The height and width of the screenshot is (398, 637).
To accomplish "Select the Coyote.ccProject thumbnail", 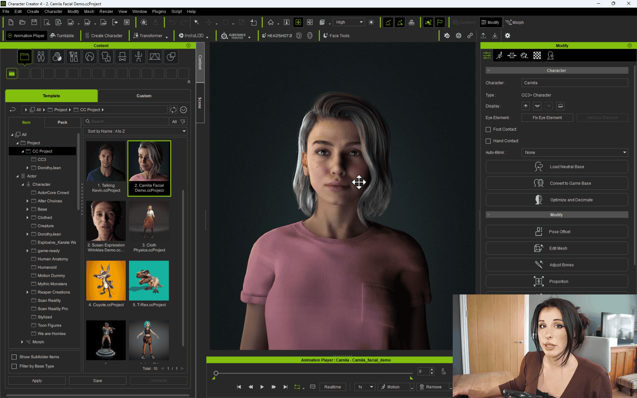I will [106, 280].
